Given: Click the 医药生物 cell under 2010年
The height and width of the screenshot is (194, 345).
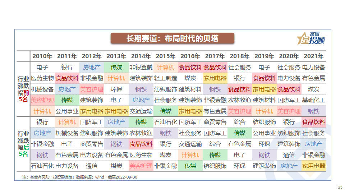Looking at the screenshot, I should pos(42,78).
